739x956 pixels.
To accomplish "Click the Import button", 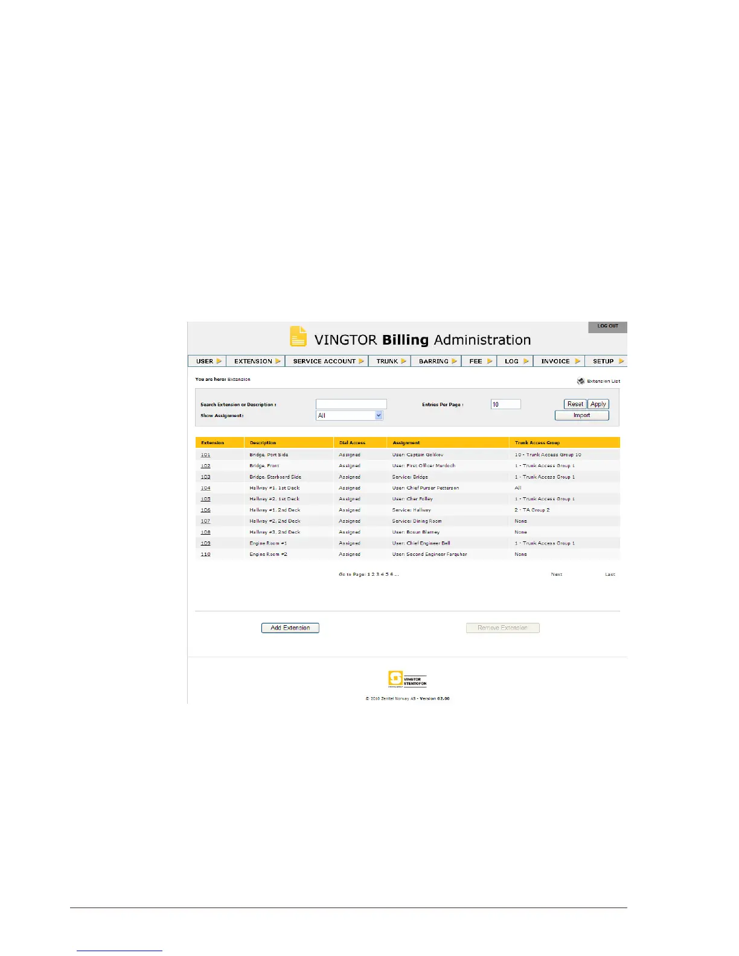I will click(582, 415).
